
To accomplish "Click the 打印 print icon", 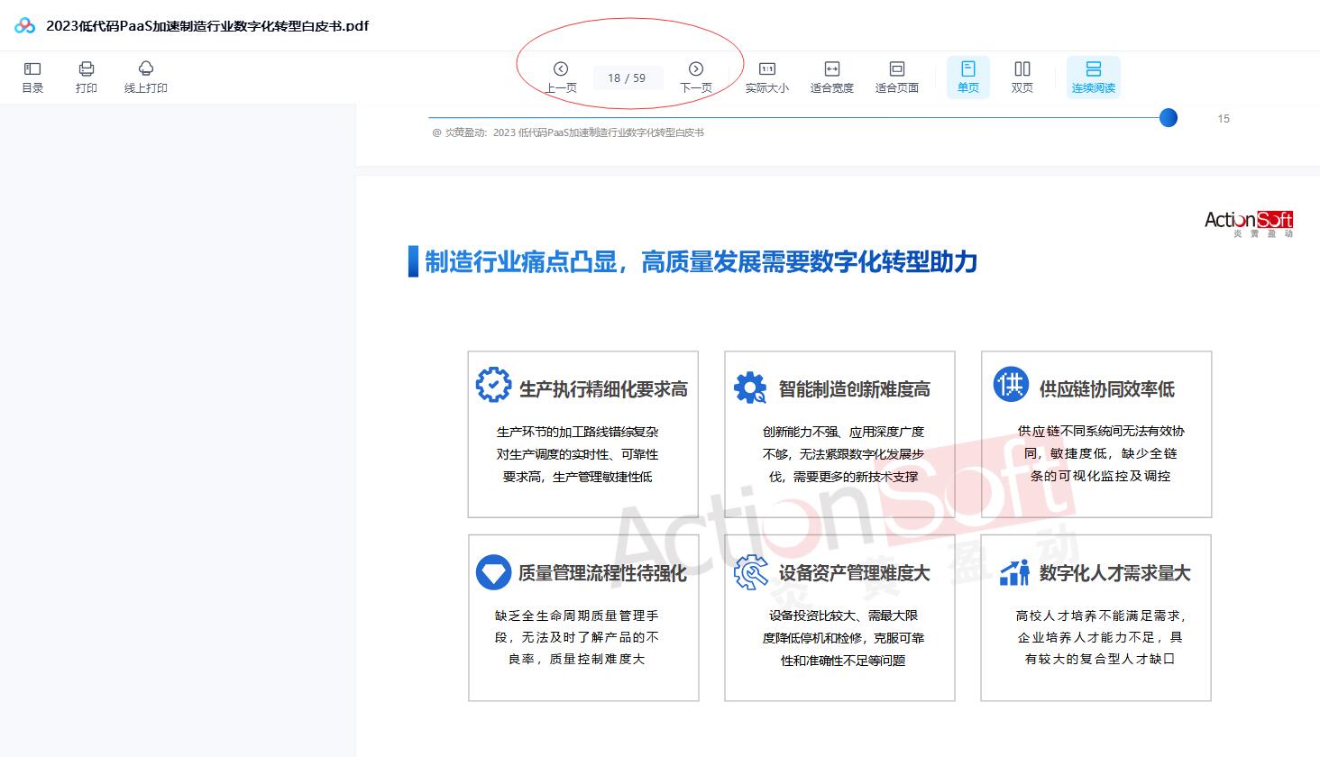I will click(87, 77).
